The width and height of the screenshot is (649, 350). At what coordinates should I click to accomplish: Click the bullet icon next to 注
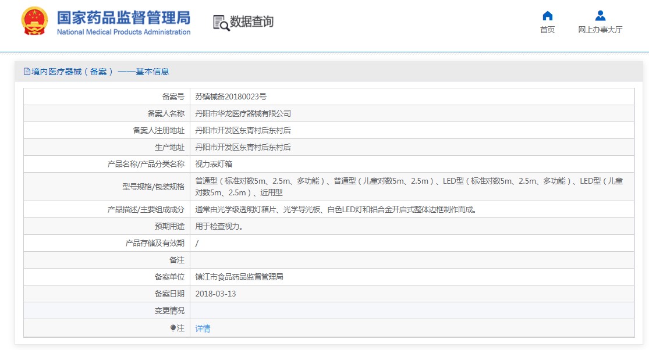click(x=173, y=328)
